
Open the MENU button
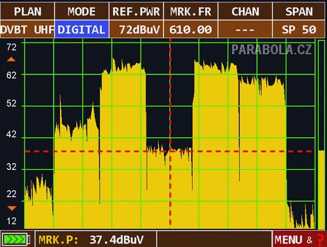point(288,240)
